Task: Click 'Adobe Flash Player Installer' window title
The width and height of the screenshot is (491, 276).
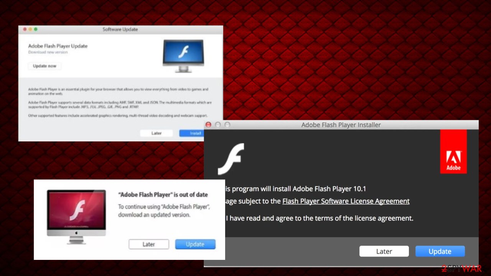Action: [341, 125]
